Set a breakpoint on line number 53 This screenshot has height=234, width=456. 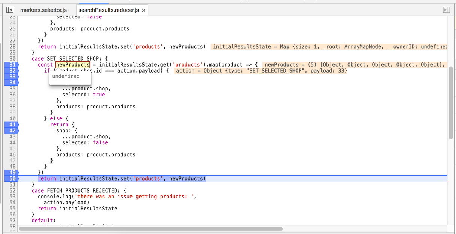coord(12,197)
